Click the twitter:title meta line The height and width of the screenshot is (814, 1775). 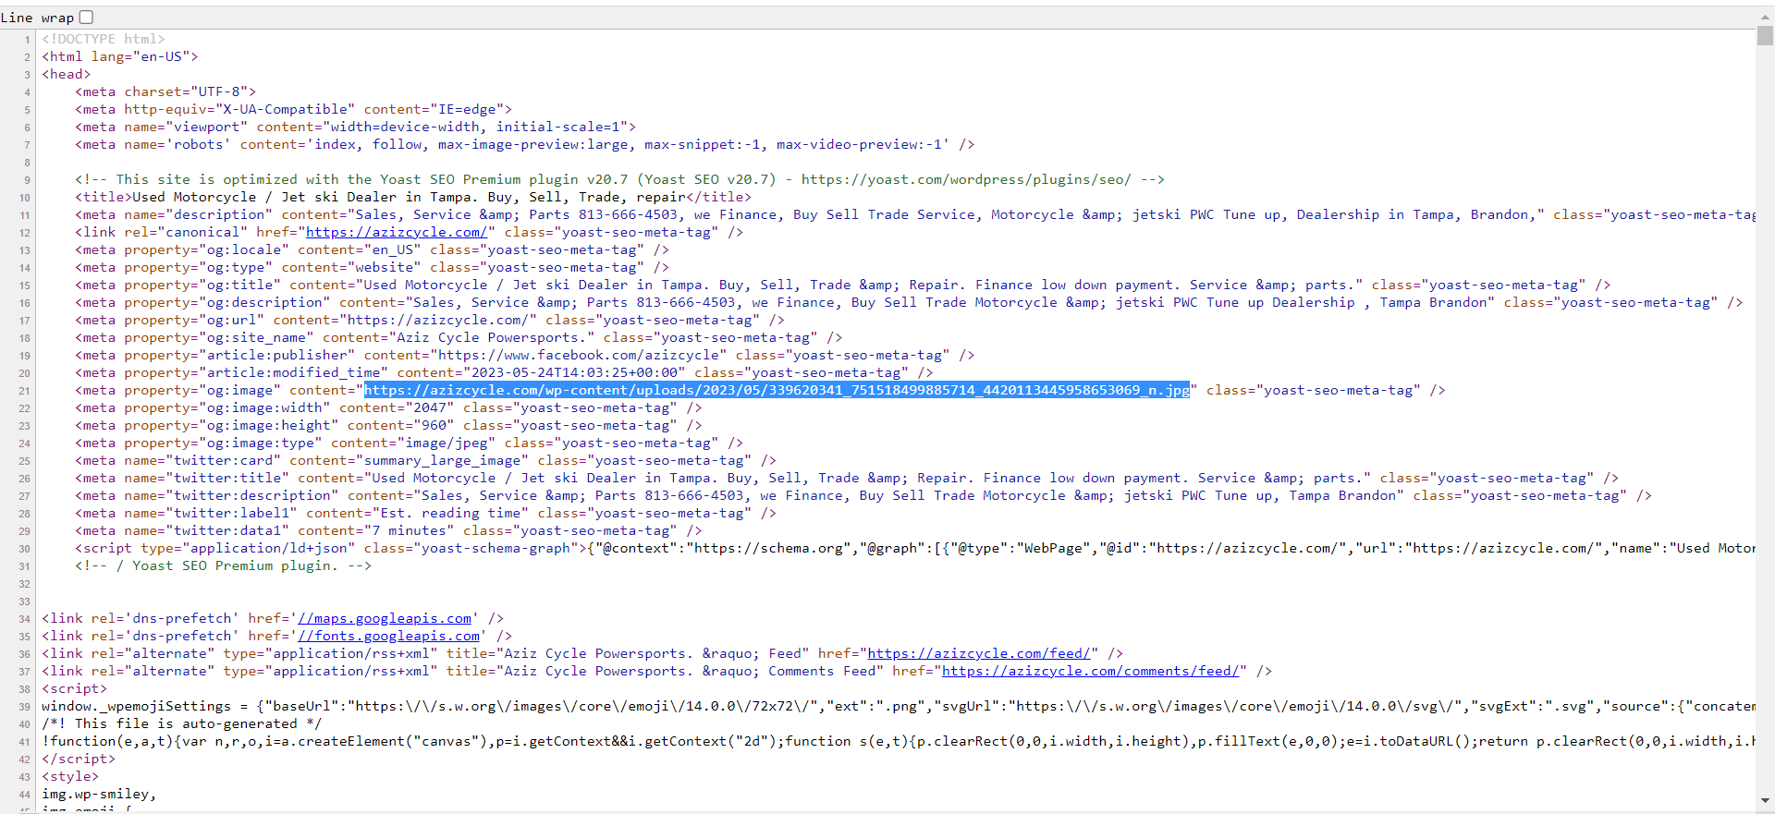[847, 478]
